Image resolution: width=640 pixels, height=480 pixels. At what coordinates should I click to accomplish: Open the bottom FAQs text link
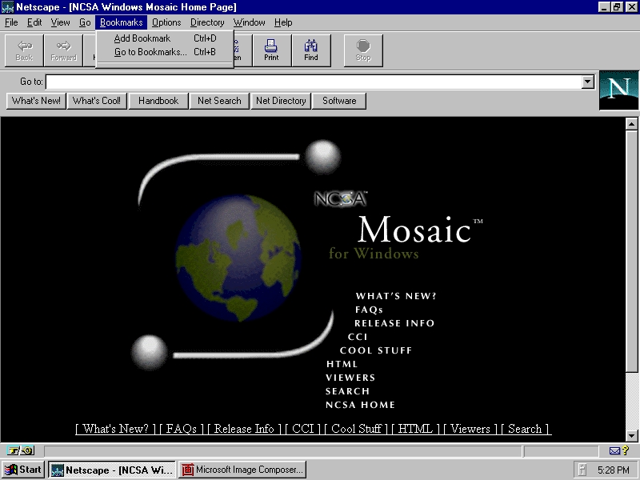[182, 429]
